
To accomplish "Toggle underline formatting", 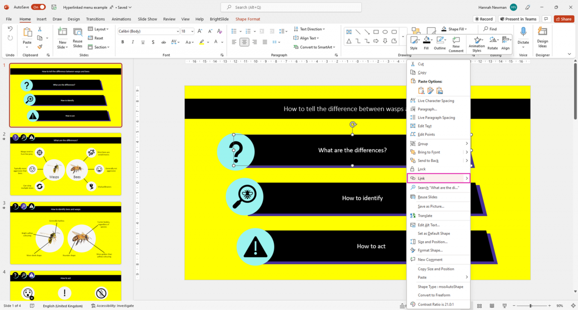I will 143,42.
